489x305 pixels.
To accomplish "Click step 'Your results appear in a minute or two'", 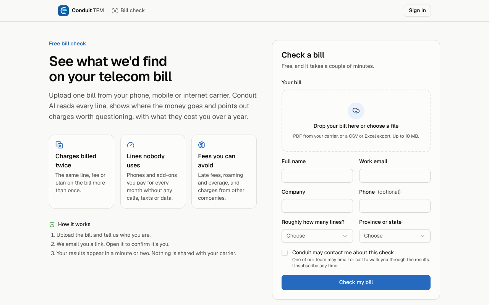I will coord(146,254).
